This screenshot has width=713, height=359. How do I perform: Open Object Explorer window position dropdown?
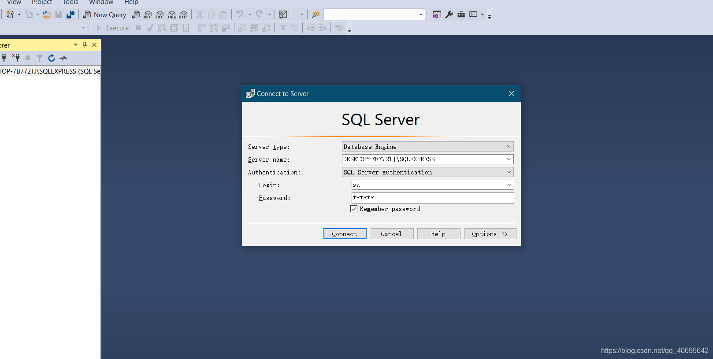click(x=76, y=45)
